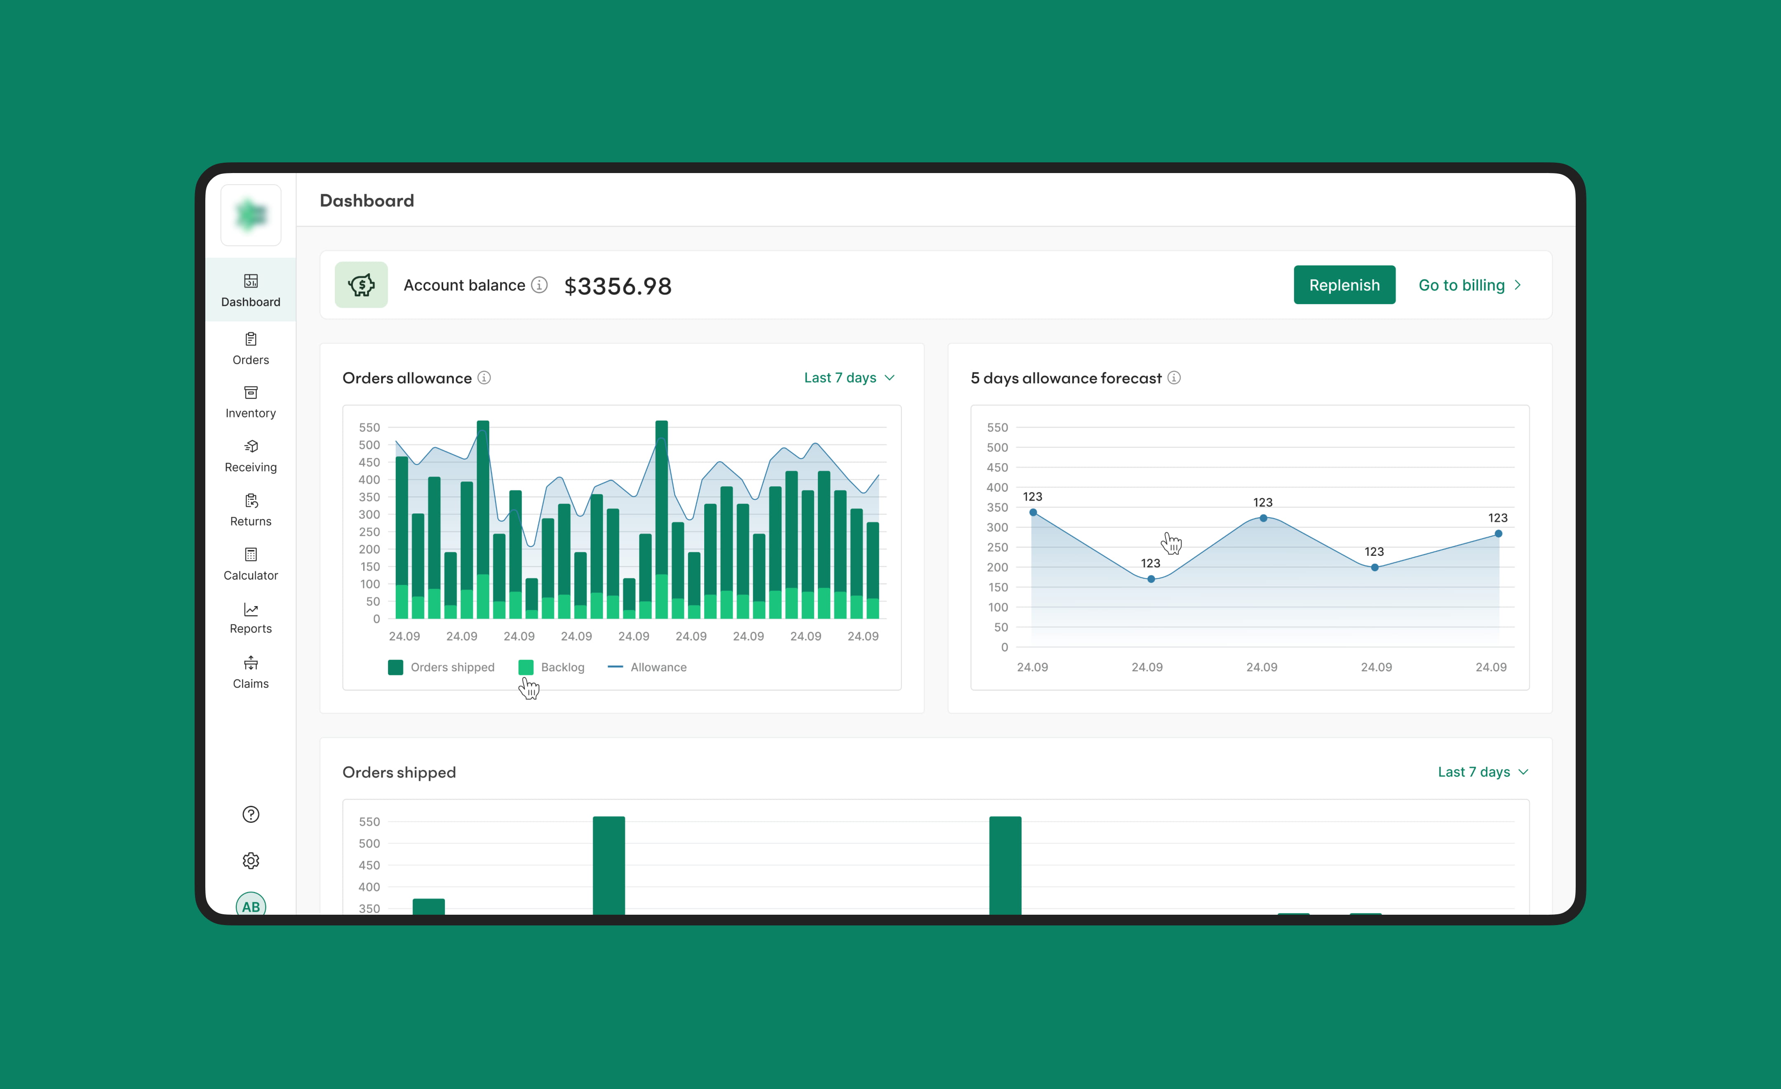
Task: Click the piggy bank balance icon
Action: point(362,285)
